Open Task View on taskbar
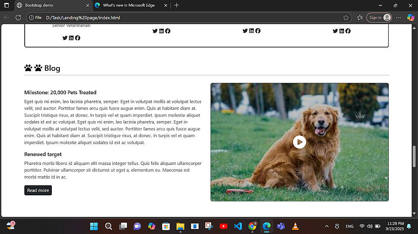 (123, 227)
